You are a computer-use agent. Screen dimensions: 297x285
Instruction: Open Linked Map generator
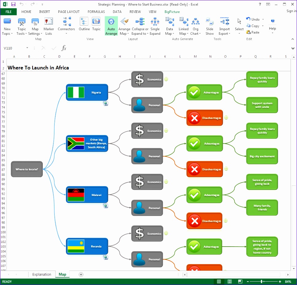click(184, 26)
